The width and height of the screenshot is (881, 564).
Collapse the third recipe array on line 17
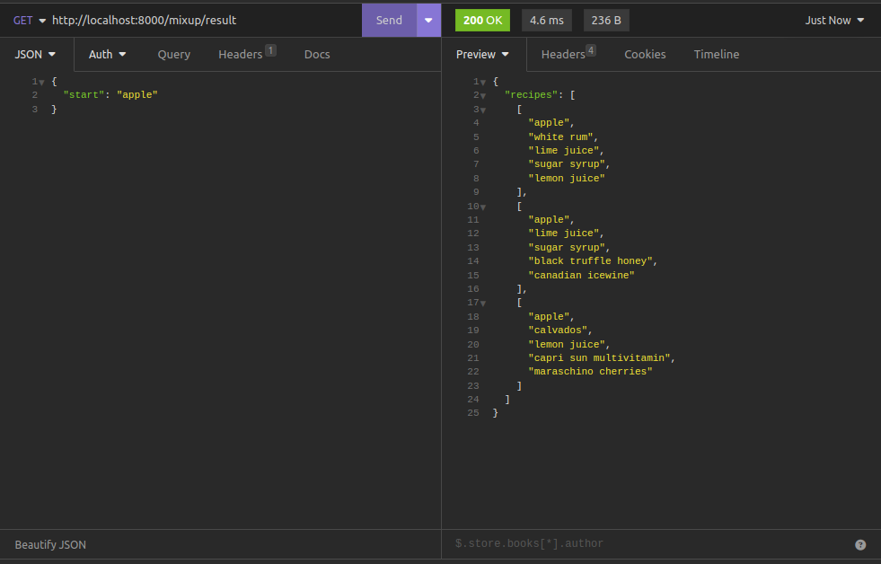pyautogui.click(x=483, y=304)
